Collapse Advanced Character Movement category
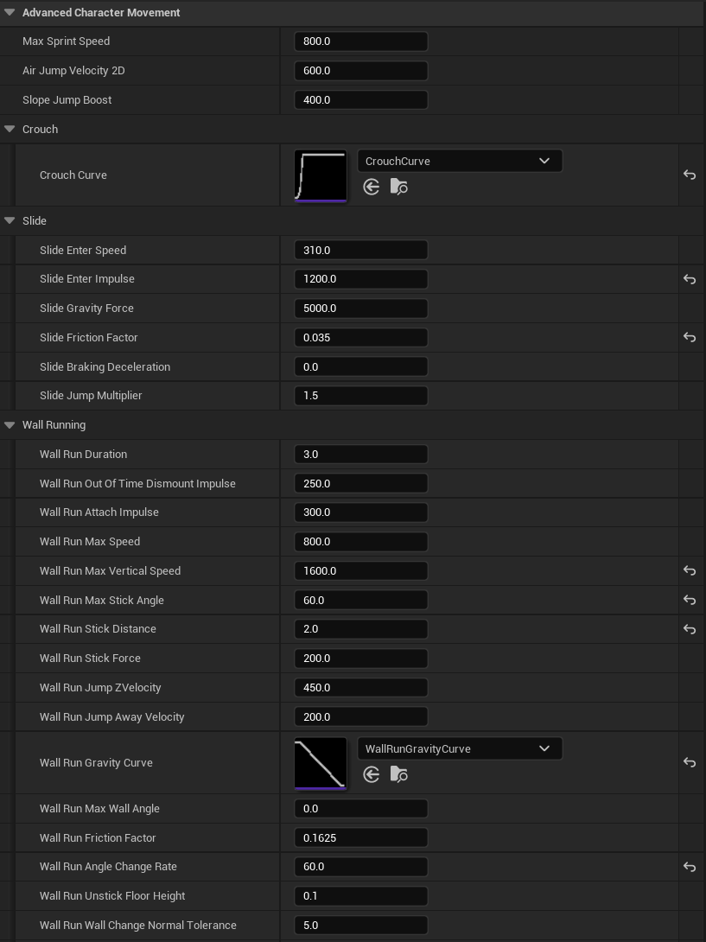 tap(9, 12)
